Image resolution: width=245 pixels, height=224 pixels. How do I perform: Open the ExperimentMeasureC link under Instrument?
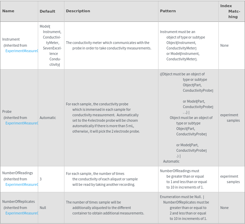pyautogui.click(x=22, y=51)
